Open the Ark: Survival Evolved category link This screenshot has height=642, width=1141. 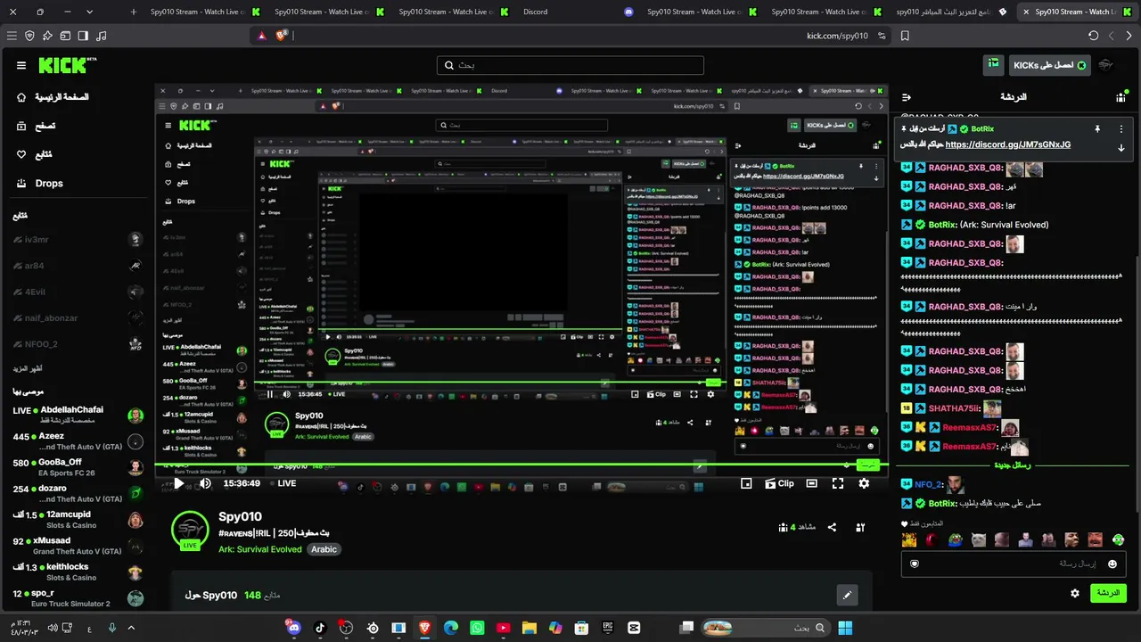click(x=260, y=549)
